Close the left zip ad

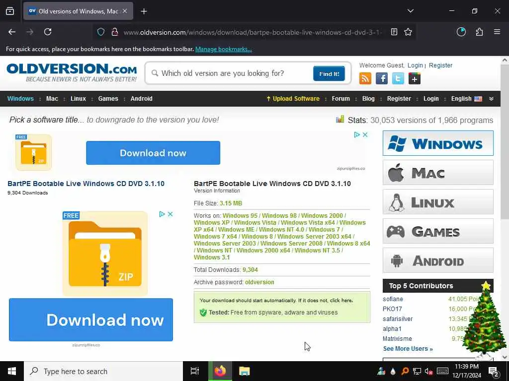pyautogui.click(x=170, y=214)
